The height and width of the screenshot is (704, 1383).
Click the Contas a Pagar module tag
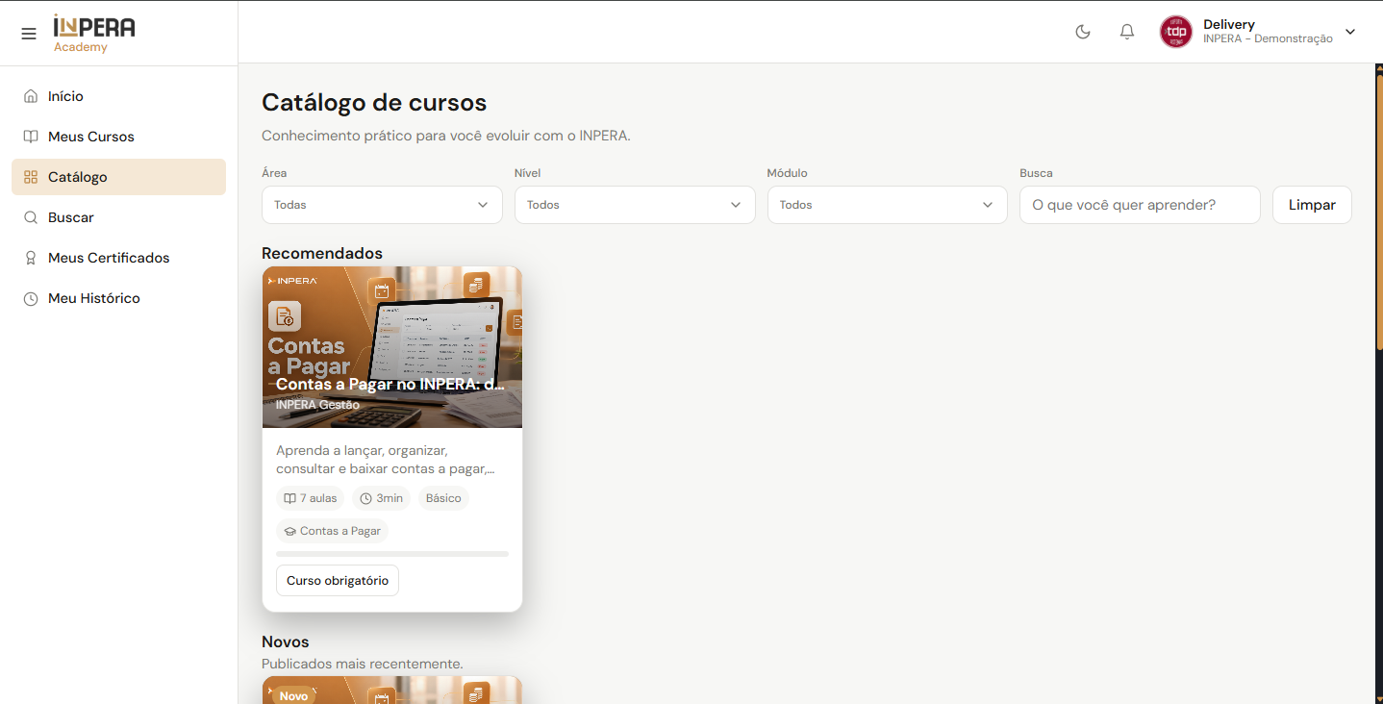[x=332, y=531]
